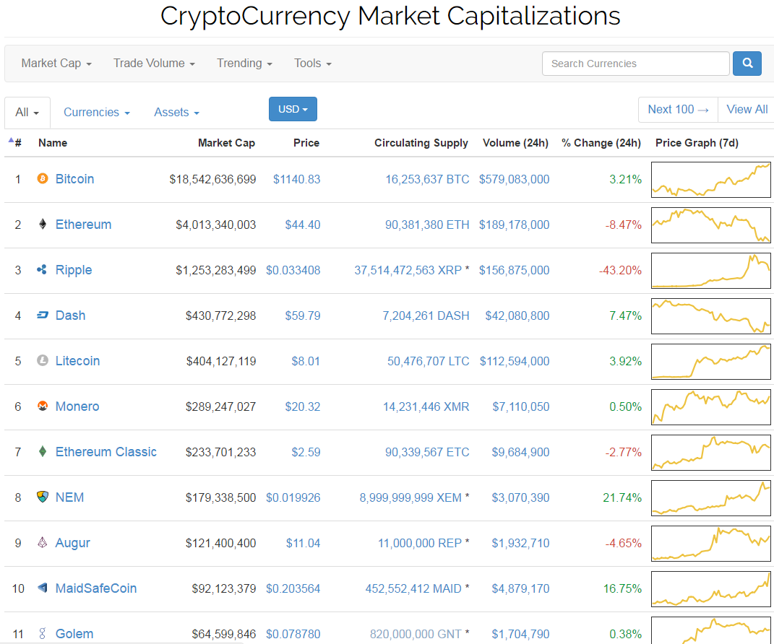Open the Monero currency link
Image resolution: width=774 pixels, height=644 pixels.
[x=77, y=406]
